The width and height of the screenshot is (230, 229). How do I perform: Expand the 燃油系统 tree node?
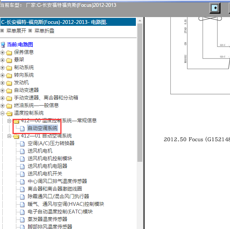2,106
